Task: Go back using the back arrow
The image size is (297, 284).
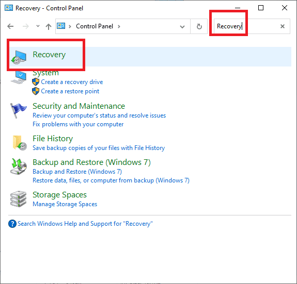Action: coord(10,26)
